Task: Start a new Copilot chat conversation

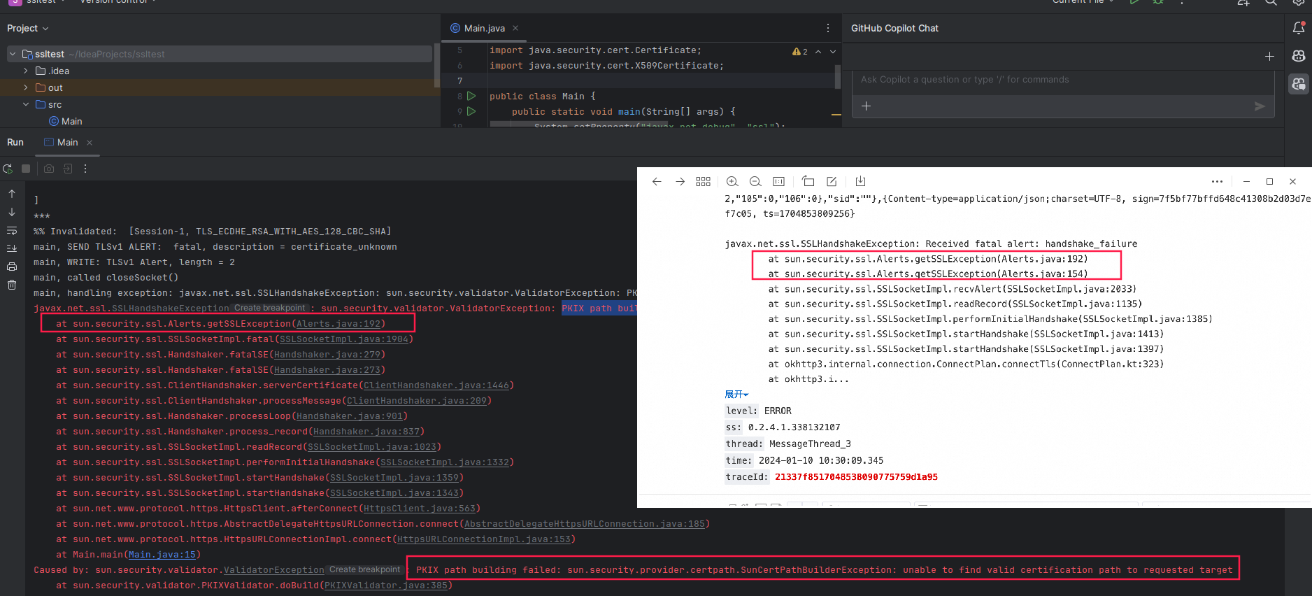Action: [1269, 56]
